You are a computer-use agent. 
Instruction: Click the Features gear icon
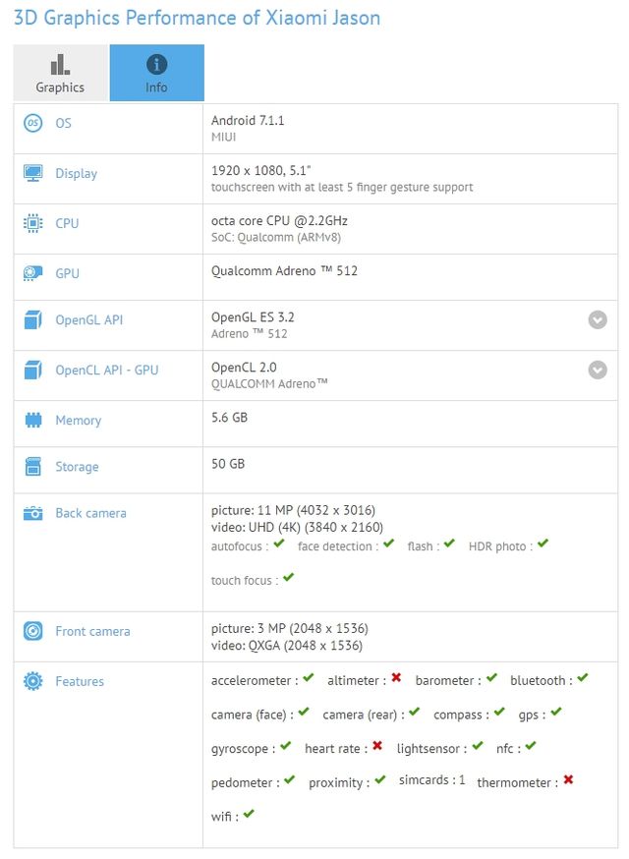click(x=33, y=681)
